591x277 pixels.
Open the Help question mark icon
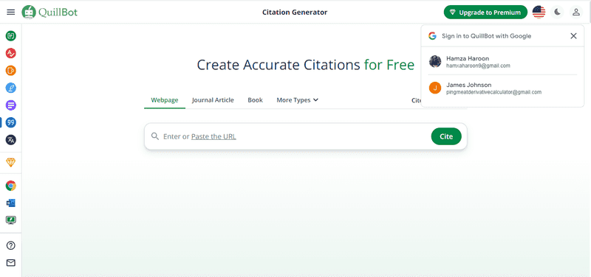(x=11, y=245)
